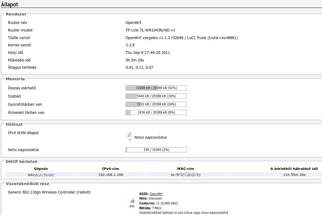This screenshot has height=215, width=322.
Task: Click the Szabad memory progress bar
Action: [x=156, y=96]
